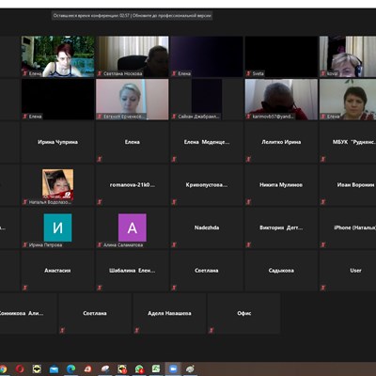Image resolution: width=376 pixels, height=376 pixels.
Task: Click muted mic icon in Никита Мулинов tile
Action: point(248,202)
